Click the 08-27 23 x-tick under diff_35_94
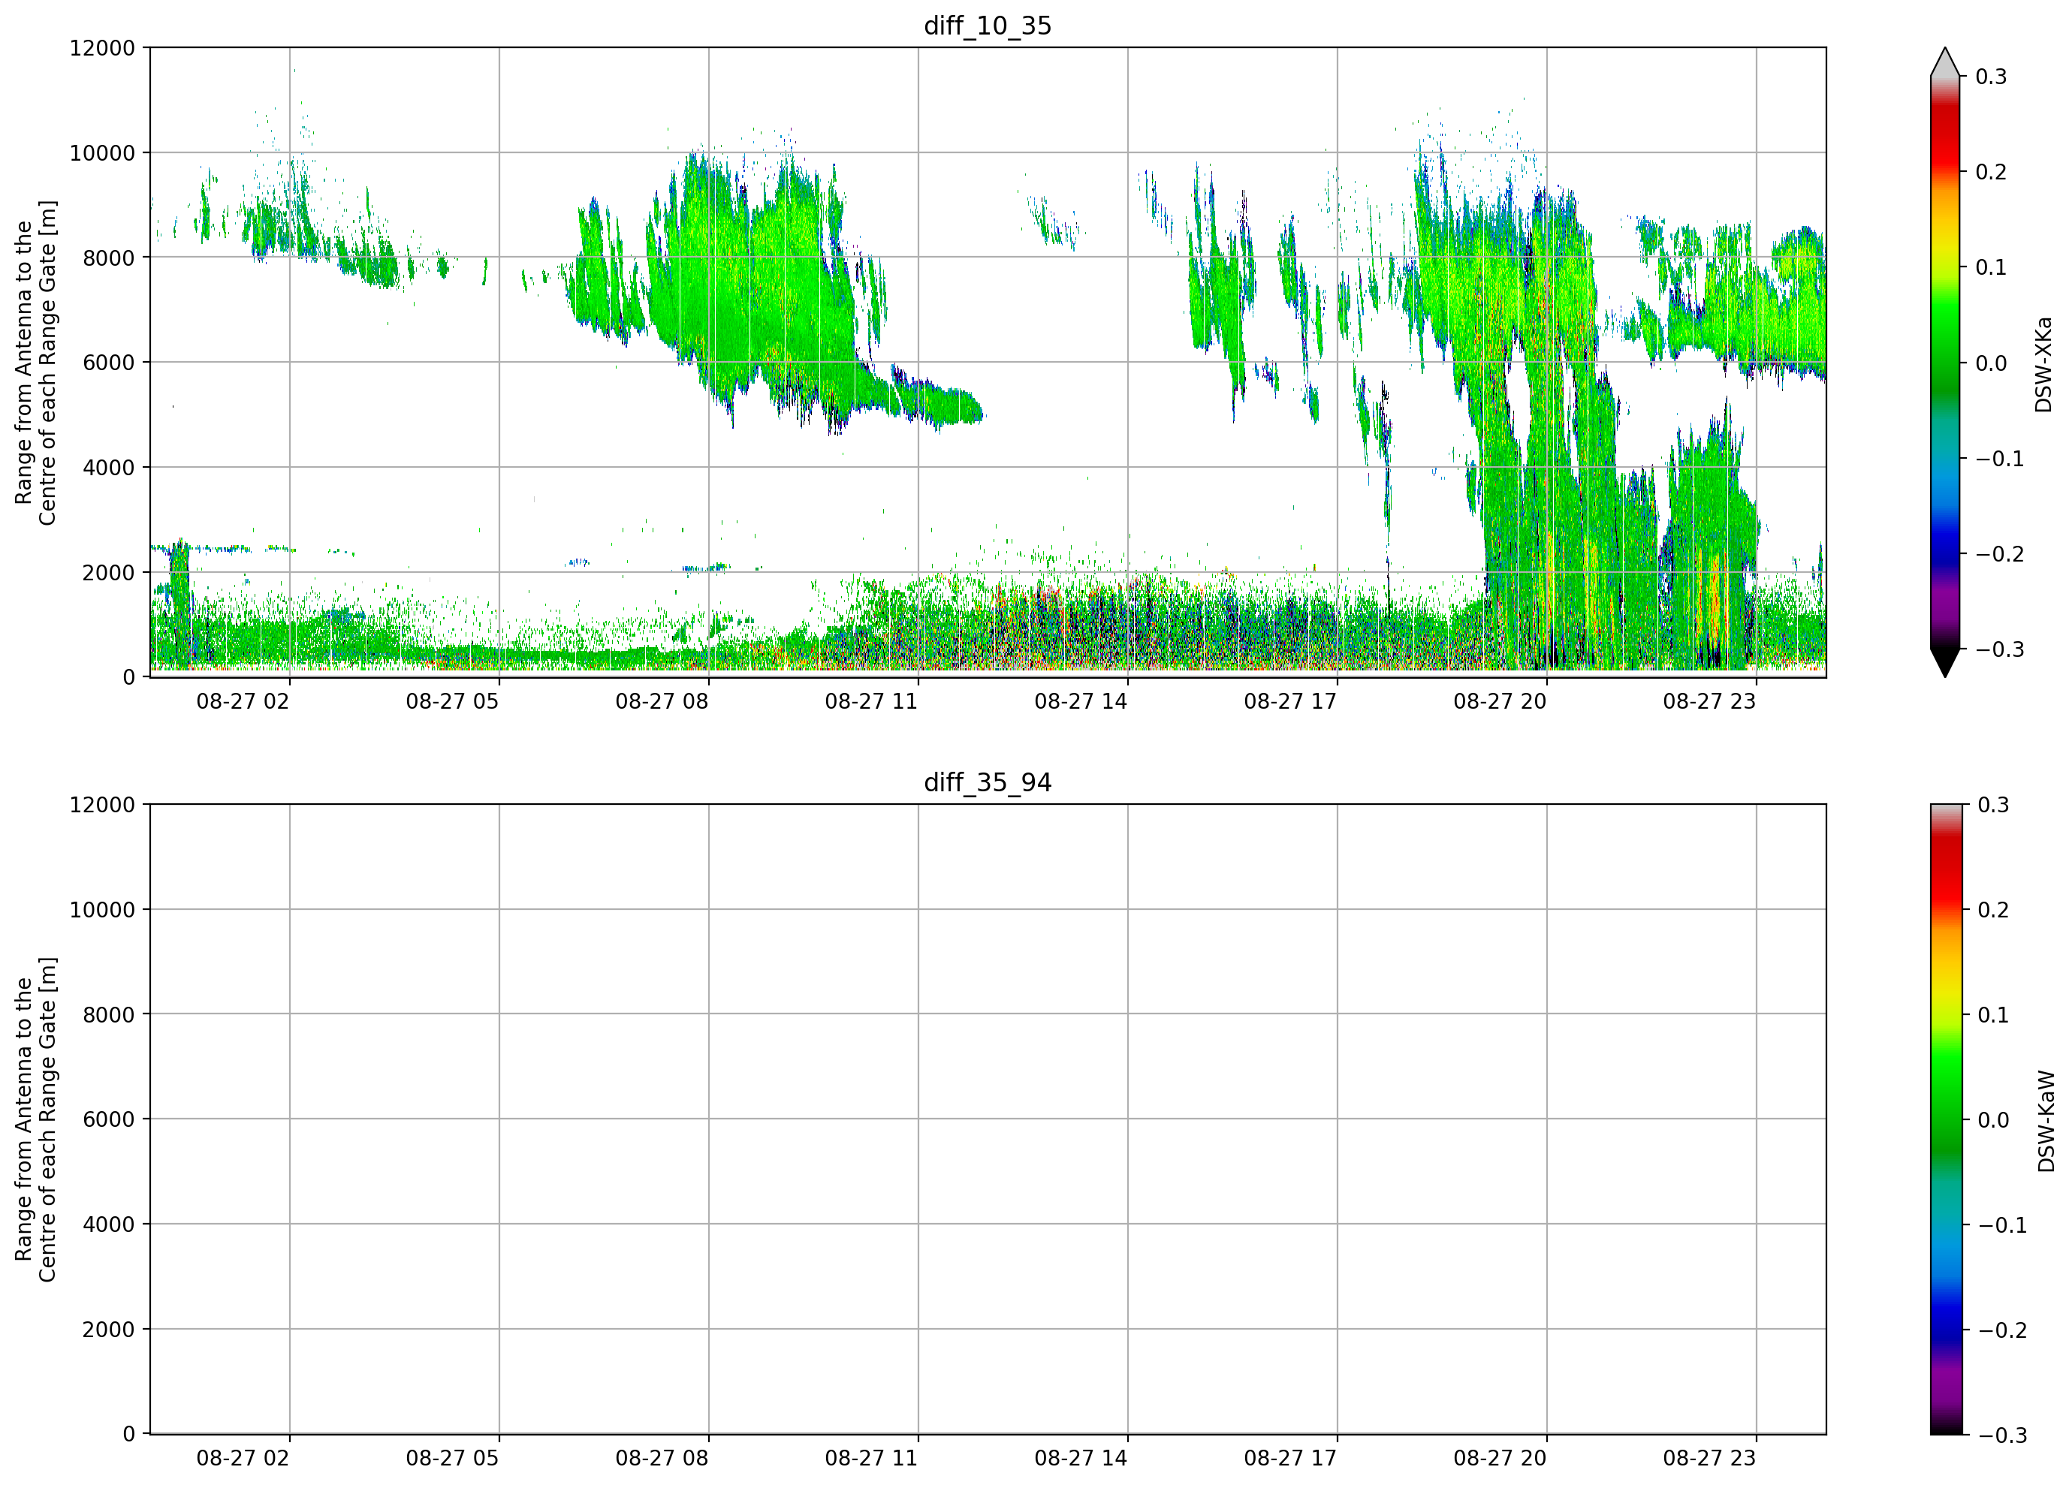 point(1709,1459)
